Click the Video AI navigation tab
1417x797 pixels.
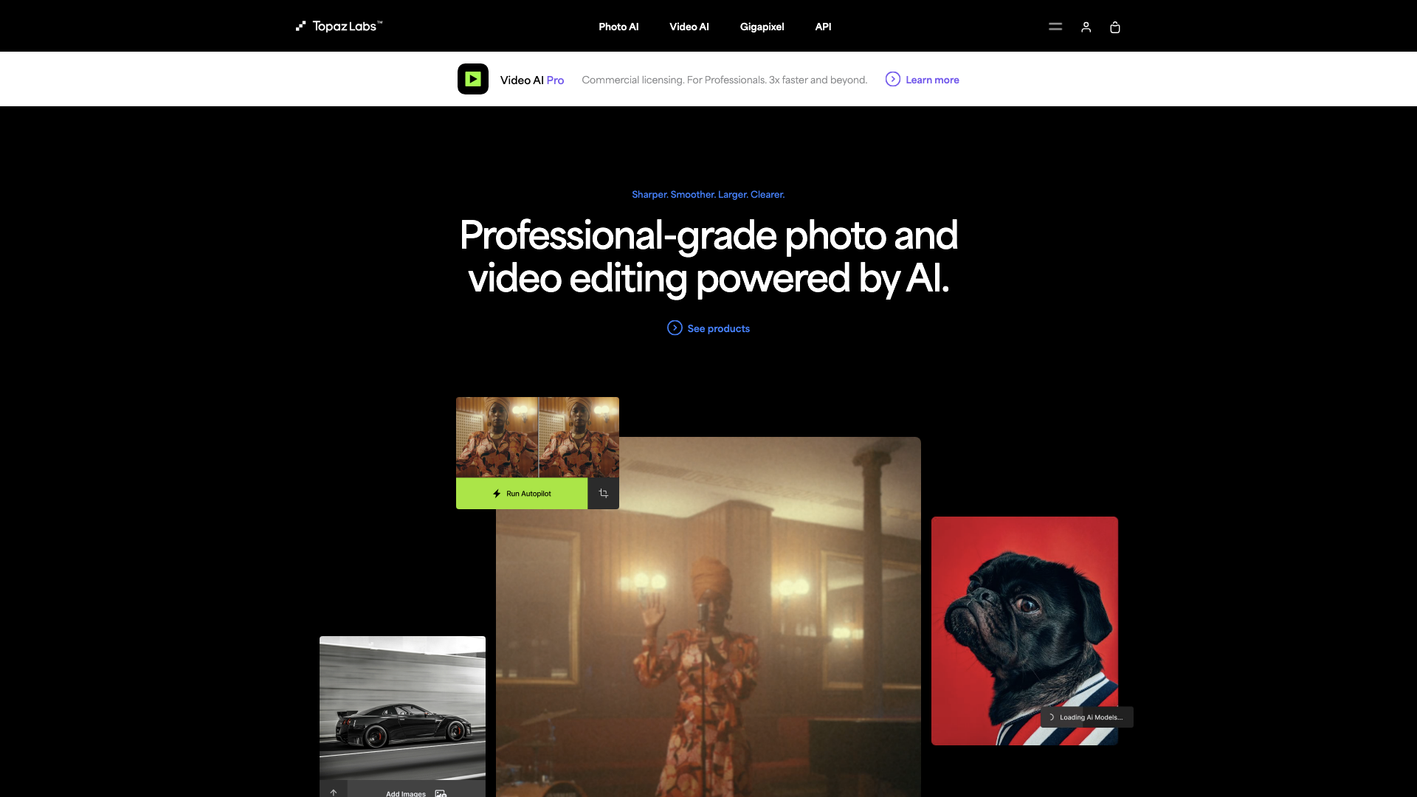coord(688,27)
